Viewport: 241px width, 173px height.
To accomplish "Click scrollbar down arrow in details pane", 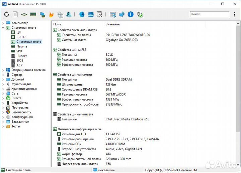I will tap(238, 165).
